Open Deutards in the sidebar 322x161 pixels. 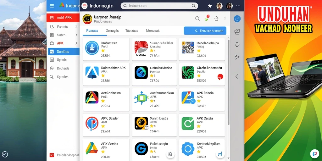click(63, 68)
